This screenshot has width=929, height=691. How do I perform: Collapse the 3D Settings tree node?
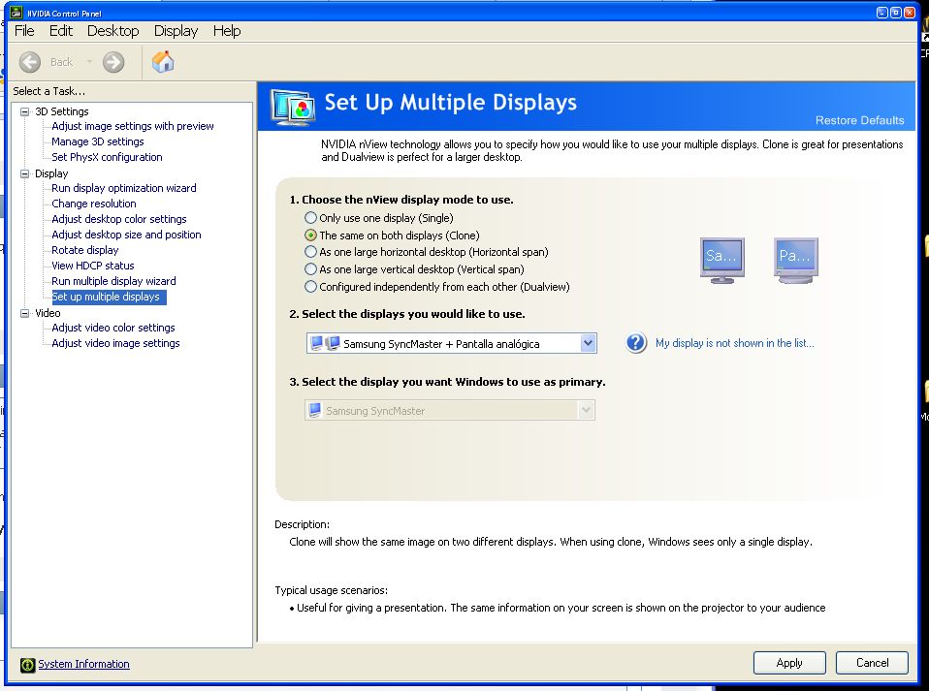[x=25, y=111]
